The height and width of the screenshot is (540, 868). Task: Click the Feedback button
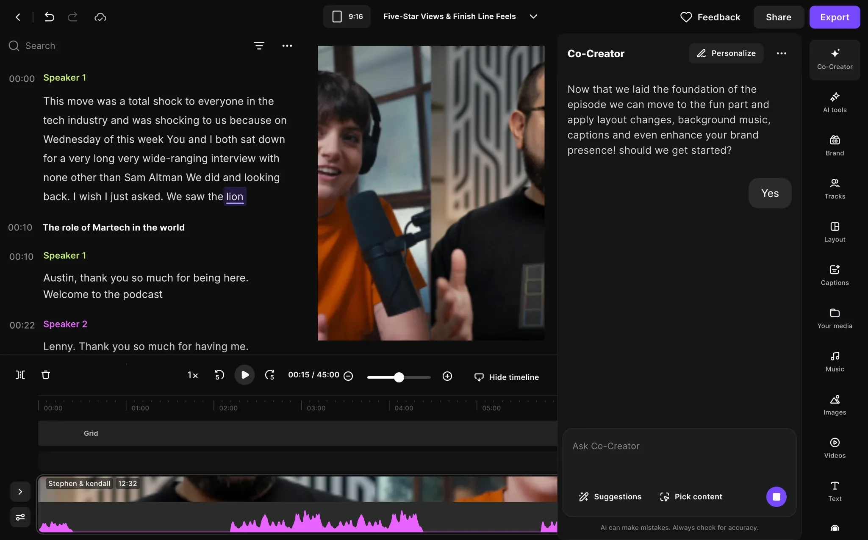[x=710, y=17]
